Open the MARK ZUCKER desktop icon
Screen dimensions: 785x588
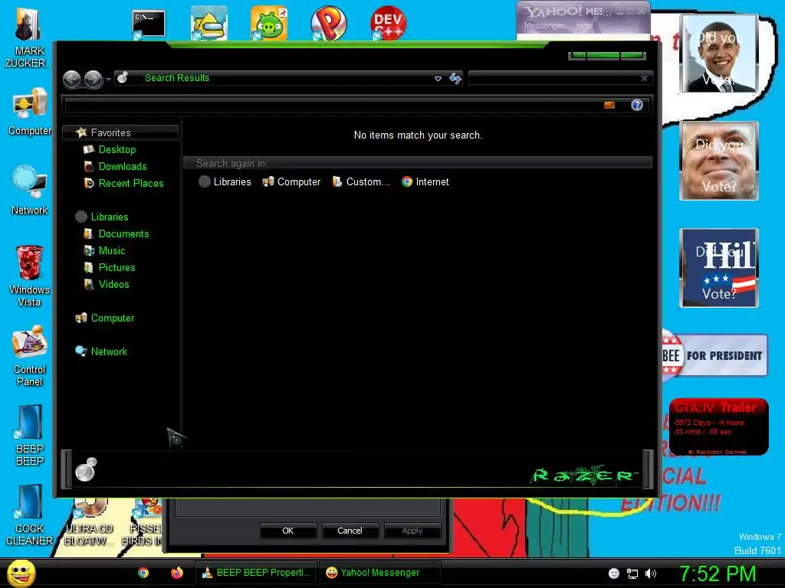tap(28, 38)
